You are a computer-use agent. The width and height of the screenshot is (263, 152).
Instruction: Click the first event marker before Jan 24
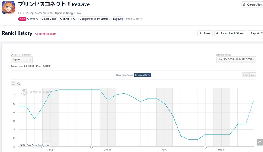click(x=35, y=147)
